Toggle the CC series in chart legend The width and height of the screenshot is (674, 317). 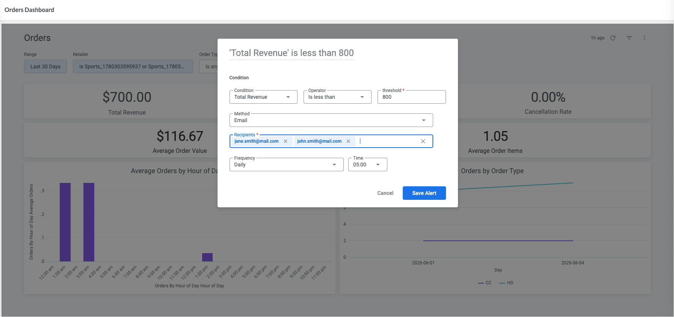[x=485, y=283]
